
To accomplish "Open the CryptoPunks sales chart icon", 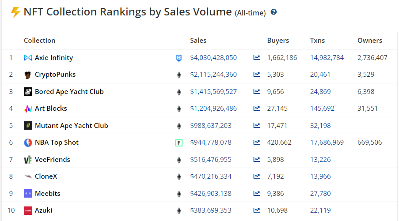I will pyautogui.click(x=257, y=75).
